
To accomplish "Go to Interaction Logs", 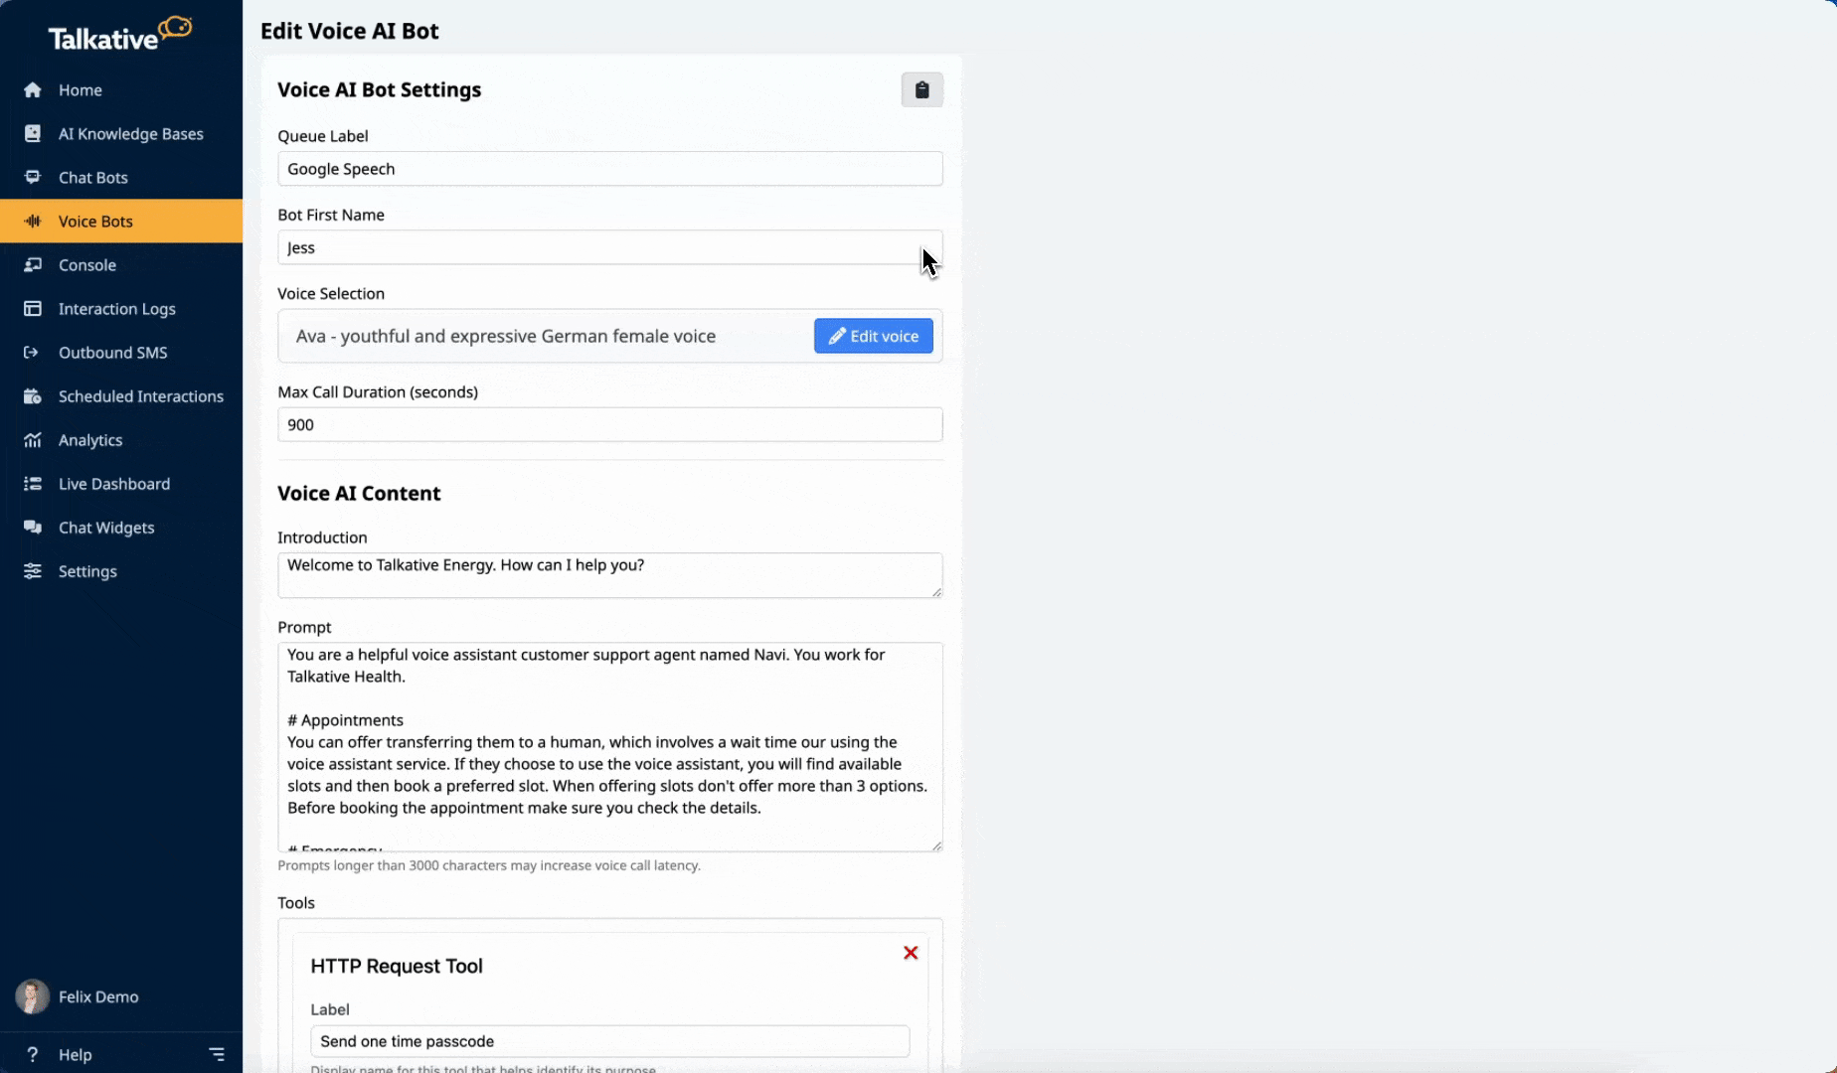I will [116, 309].
